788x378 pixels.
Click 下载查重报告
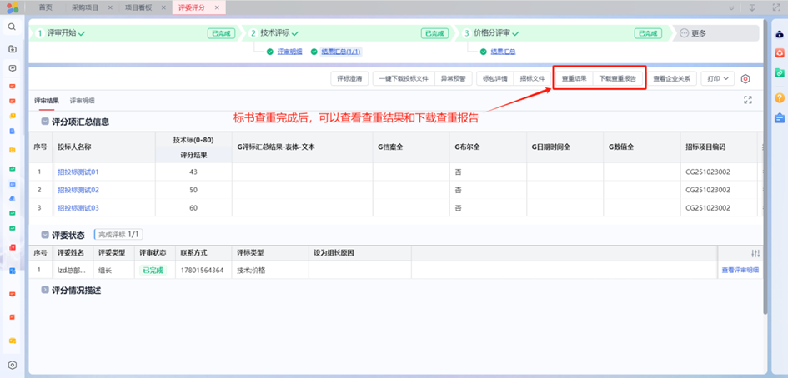tap(617, 79)
